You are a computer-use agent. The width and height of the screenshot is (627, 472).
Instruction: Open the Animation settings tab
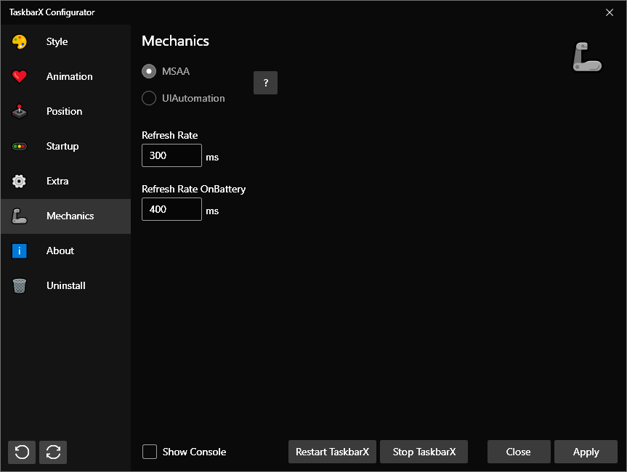coord(69,77)
